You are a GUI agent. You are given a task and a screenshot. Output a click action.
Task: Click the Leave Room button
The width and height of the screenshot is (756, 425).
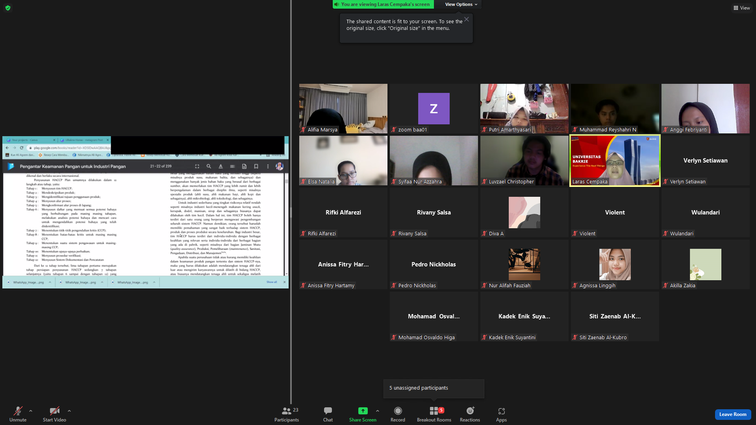click(733, 414)
